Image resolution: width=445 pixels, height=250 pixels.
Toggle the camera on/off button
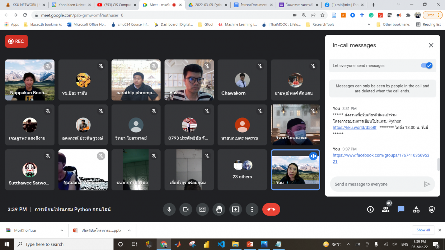(186, 210)
